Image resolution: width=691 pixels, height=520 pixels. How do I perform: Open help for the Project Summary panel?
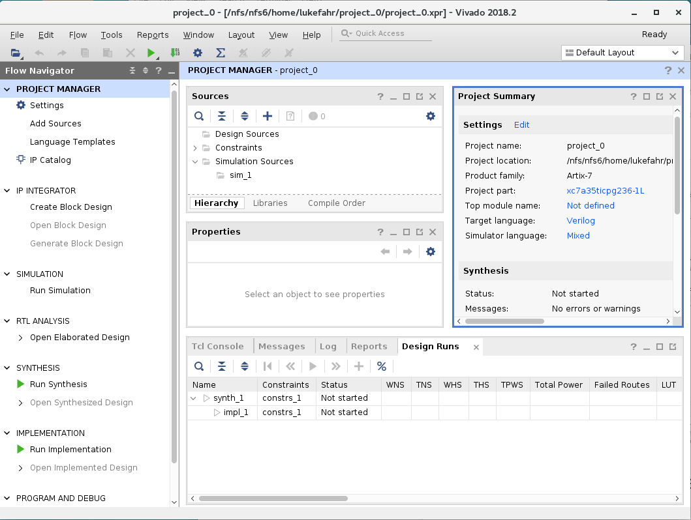click(634, 96)
